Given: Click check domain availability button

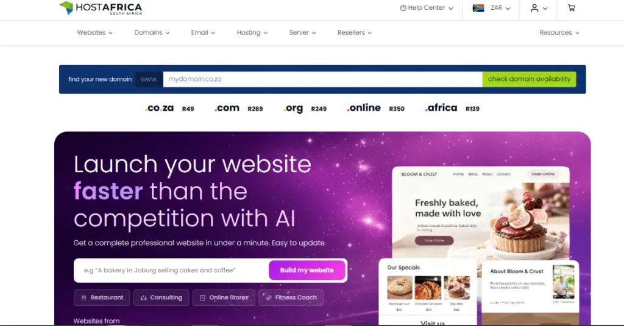Looking at the screenshot, I should 529,79.
